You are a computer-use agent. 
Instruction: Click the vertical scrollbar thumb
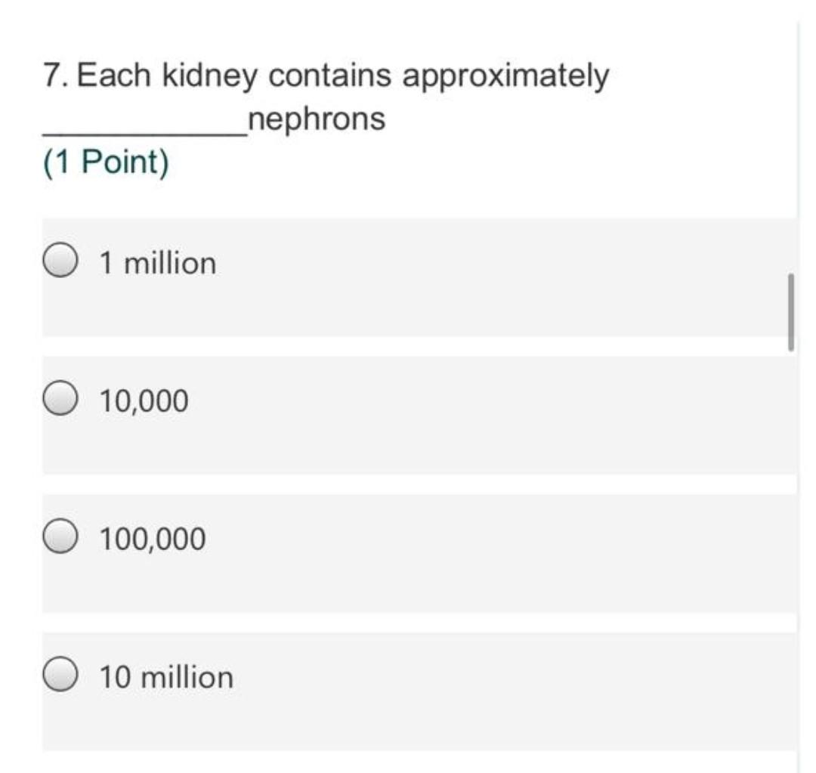[x=790, y=312]
